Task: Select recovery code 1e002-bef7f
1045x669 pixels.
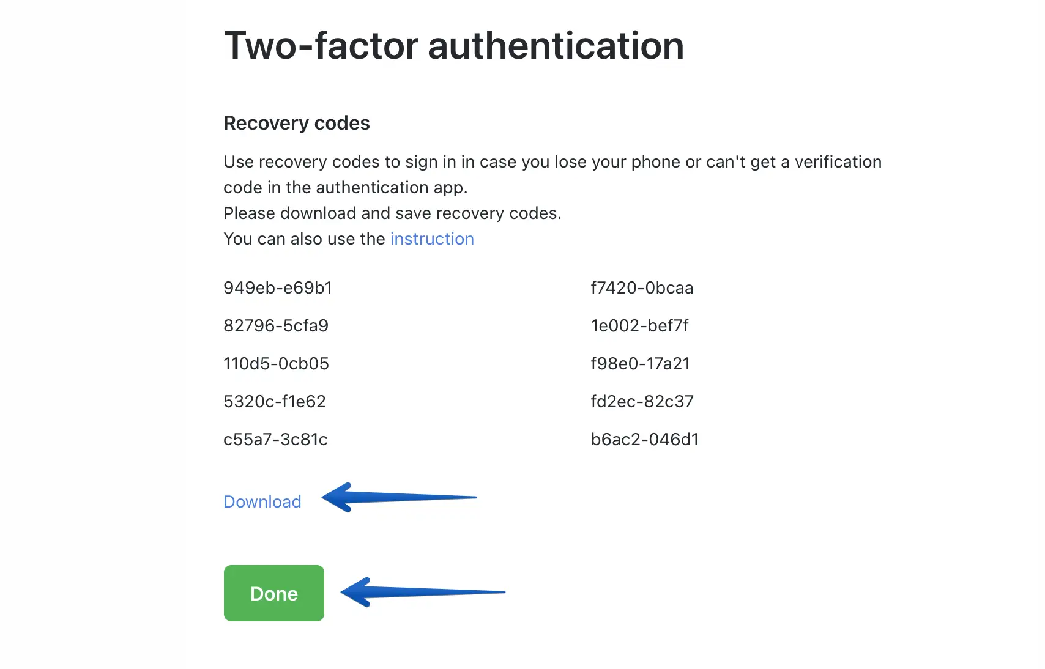Action: [x=639, y=325]
